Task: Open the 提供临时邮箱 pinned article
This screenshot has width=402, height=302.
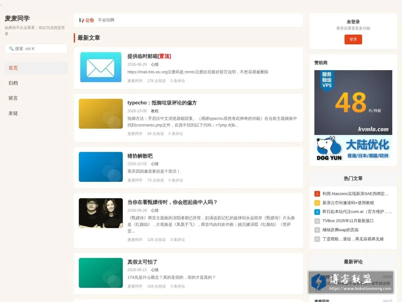Action: [x=149, y=56]
